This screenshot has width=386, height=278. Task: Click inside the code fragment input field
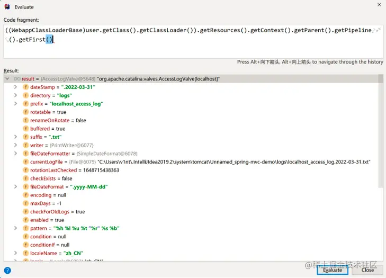193,41
